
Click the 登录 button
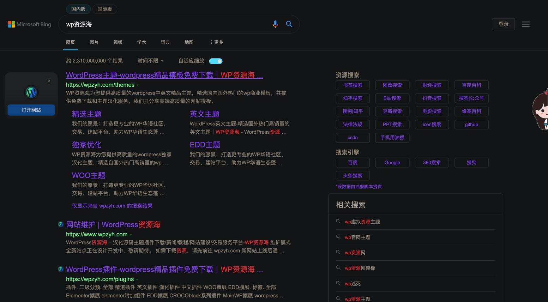504,24
